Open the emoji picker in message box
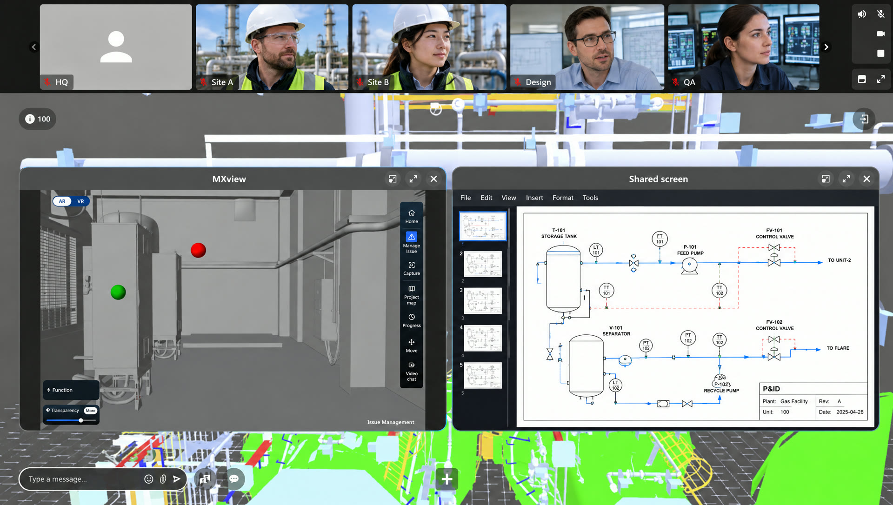The width and height of the screenshot is (893, 505). coord(148,479)
